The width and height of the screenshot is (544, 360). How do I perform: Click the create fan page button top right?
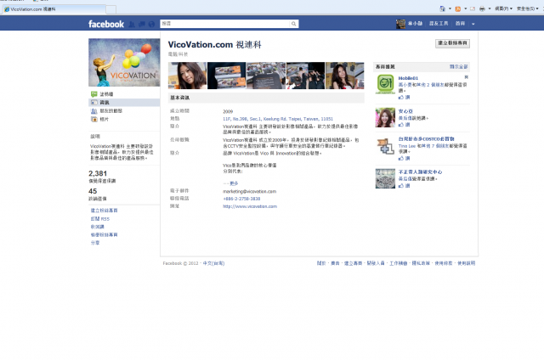[452, 43]
